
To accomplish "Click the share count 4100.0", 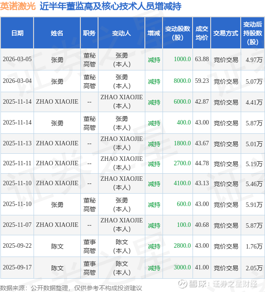I will (182, 183).
